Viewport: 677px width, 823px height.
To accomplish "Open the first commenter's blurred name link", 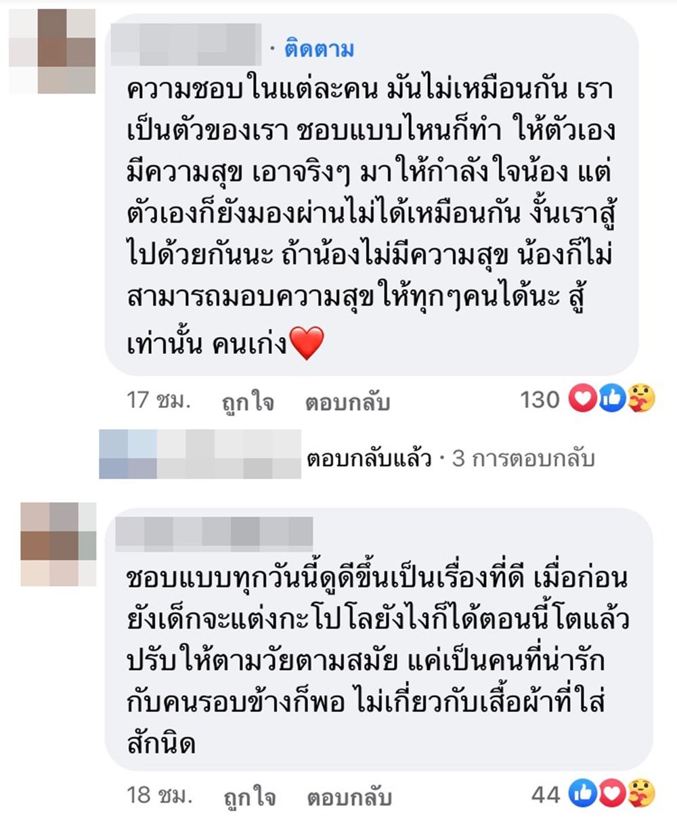I will 186,45.
